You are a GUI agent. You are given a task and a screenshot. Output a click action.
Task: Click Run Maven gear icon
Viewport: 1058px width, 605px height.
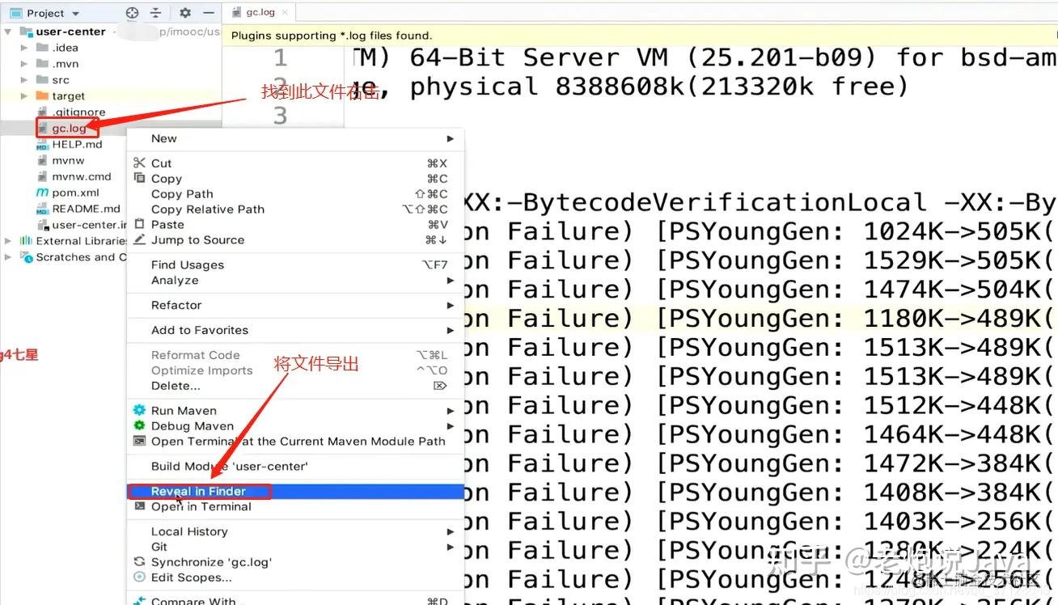click(x=139, y=410)
